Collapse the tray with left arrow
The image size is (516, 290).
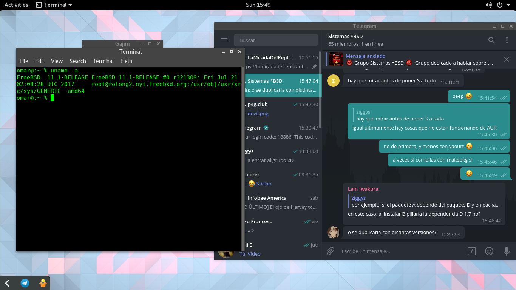point(7,283)
